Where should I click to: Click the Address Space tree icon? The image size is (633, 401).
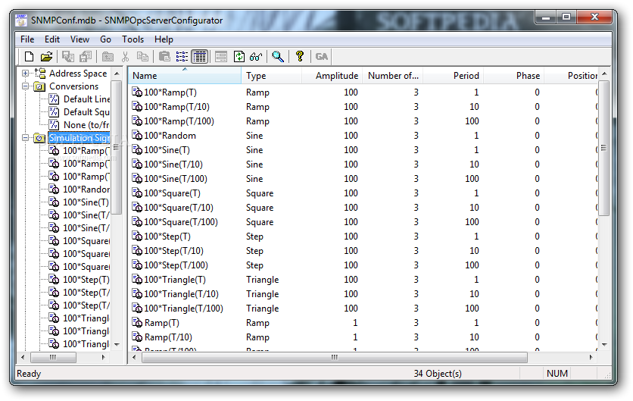40,74
